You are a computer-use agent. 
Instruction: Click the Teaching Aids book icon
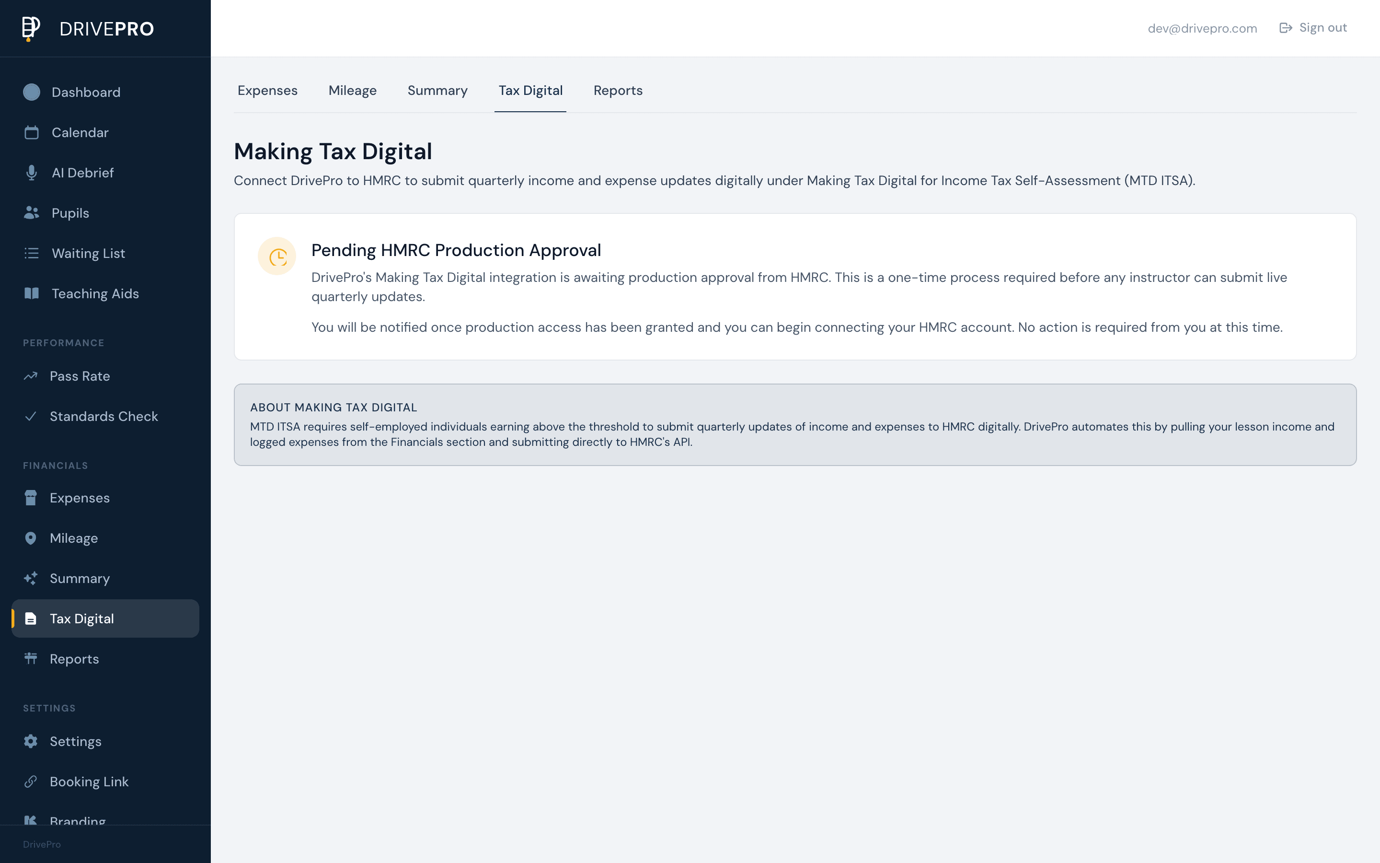coord(32,293)
